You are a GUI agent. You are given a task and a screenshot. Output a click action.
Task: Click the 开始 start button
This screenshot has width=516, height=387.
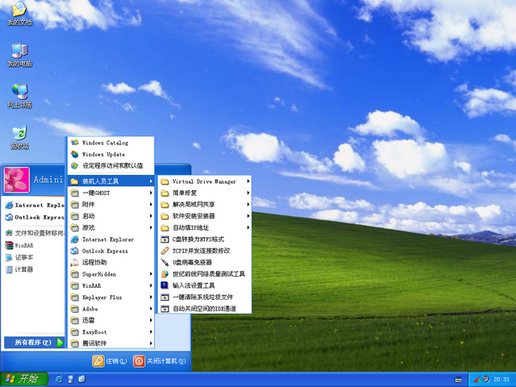click(23, 379)
